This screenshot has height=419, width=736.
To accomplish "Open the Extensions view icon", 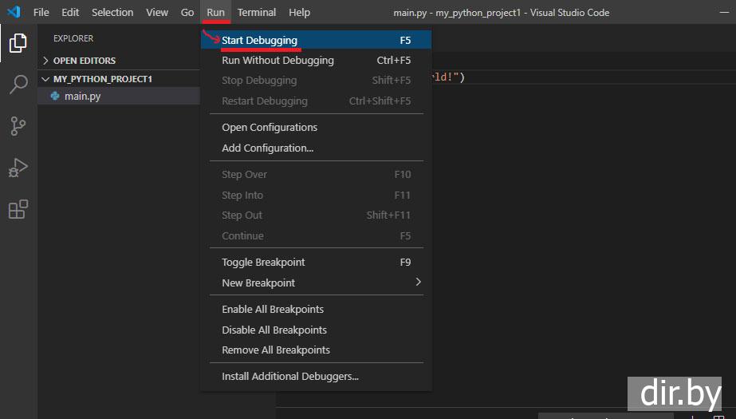I will pyautogui.click(x=18, y=209).
